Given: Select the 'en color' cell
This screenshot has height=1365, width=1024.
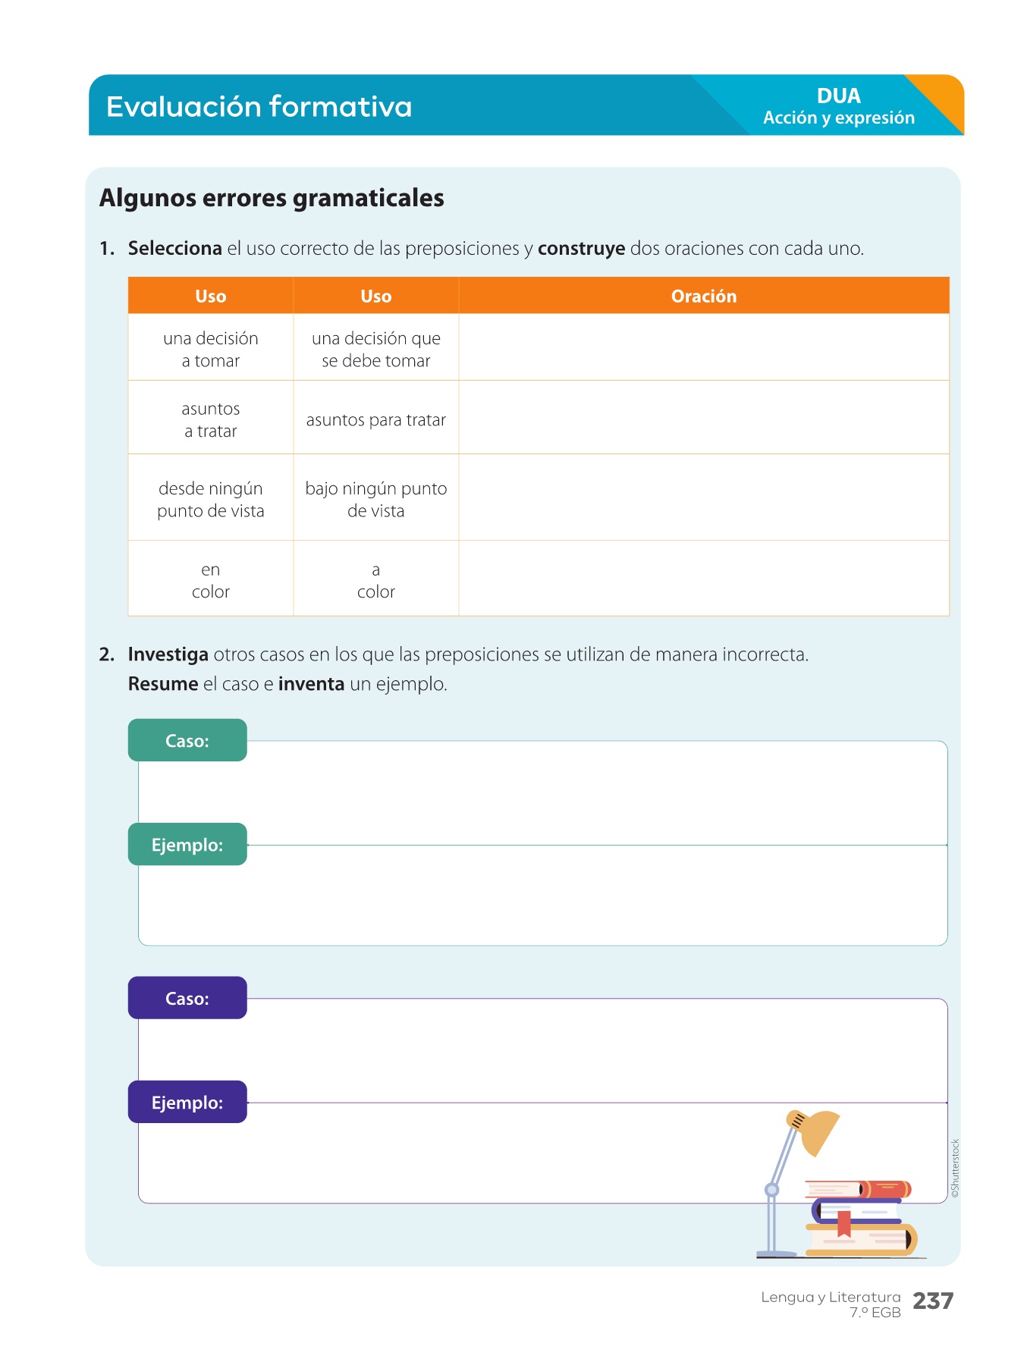Looking at the screenshot, I should click(x=210, y=580).
